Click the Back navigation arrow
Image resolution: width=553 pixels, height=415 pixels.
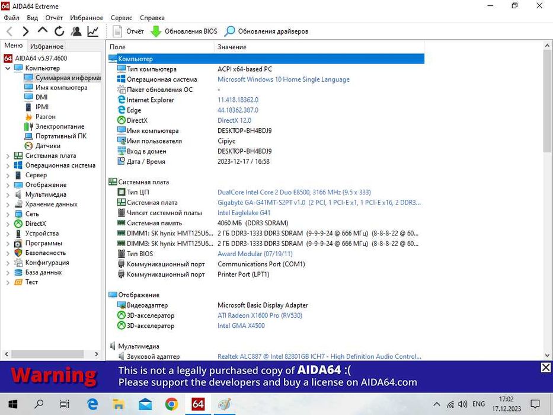point(9,31)
